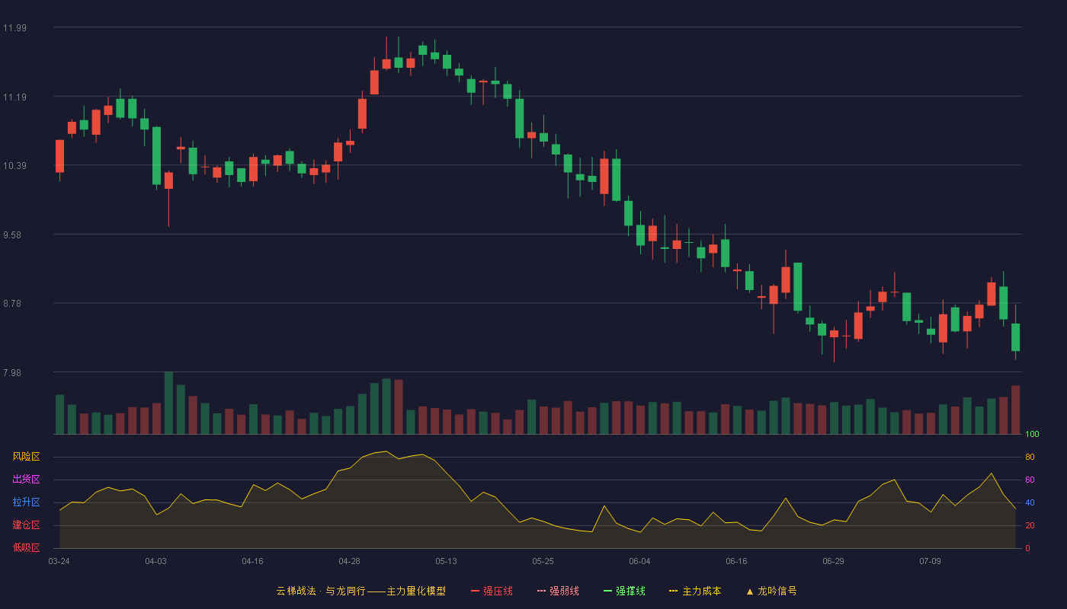Click the yellow dashed icon beside 主力成本

tap(674, 591)
